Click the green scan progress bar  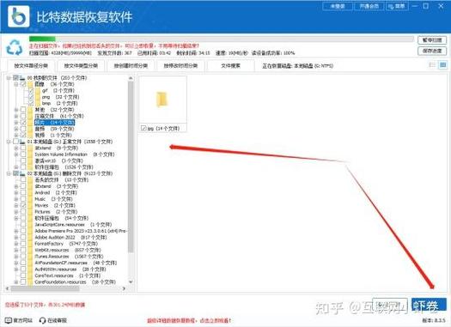(x=42, y=39)
